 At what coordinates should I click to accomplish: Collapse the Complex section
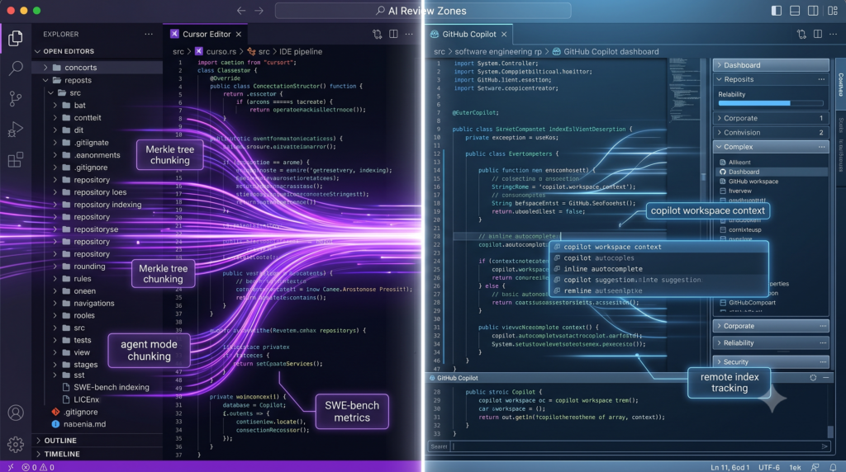point(771,147)
